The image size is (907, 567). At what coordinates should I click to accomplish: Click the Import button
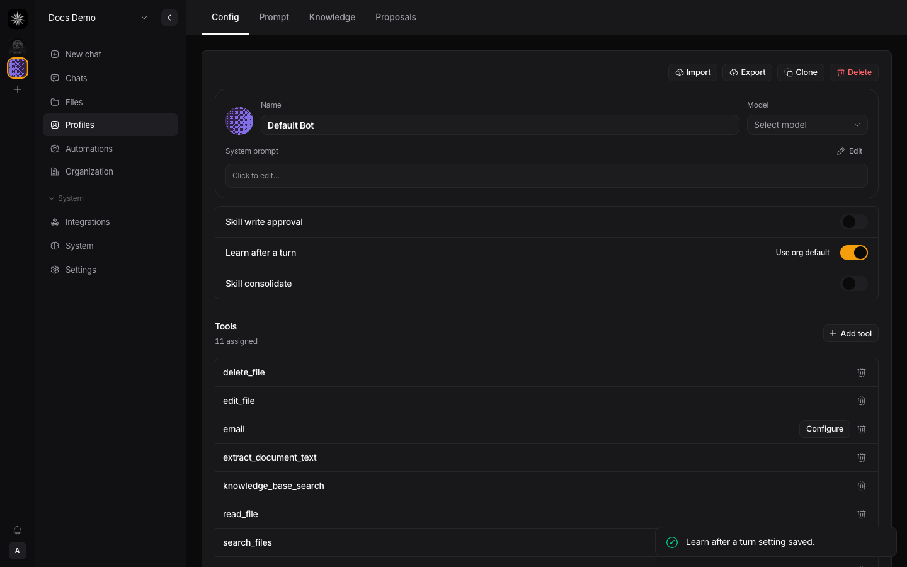(x=693, y=72)
